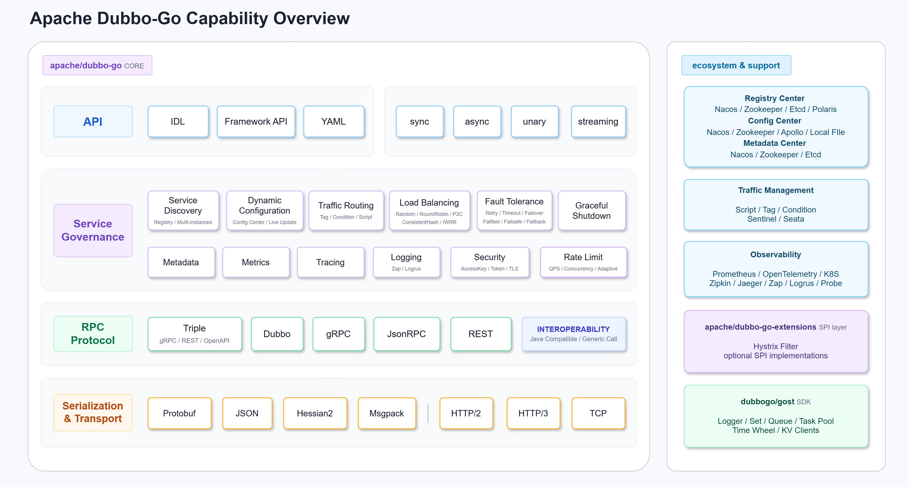The width and height of the screenshot is (908, 487).
Task: Select the 'AccessKey / Token / TLS' subtext
Action: 490,269
